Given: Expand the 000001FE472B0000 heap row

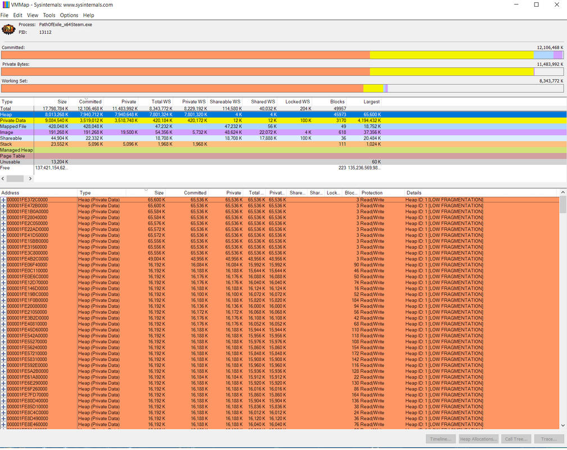Looking at the screenshot, I should tap(3, 206).
